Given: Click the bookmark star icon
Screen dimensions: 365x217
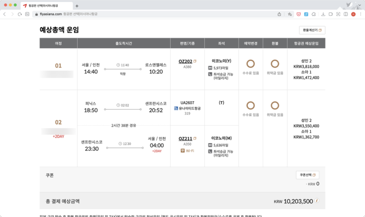Looking at the screenshot, I should [x=289, y=14].
